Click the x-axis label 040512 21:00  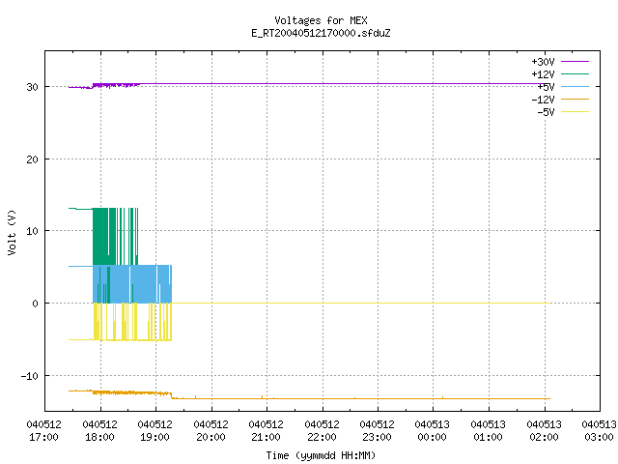[x=267, y=430]
